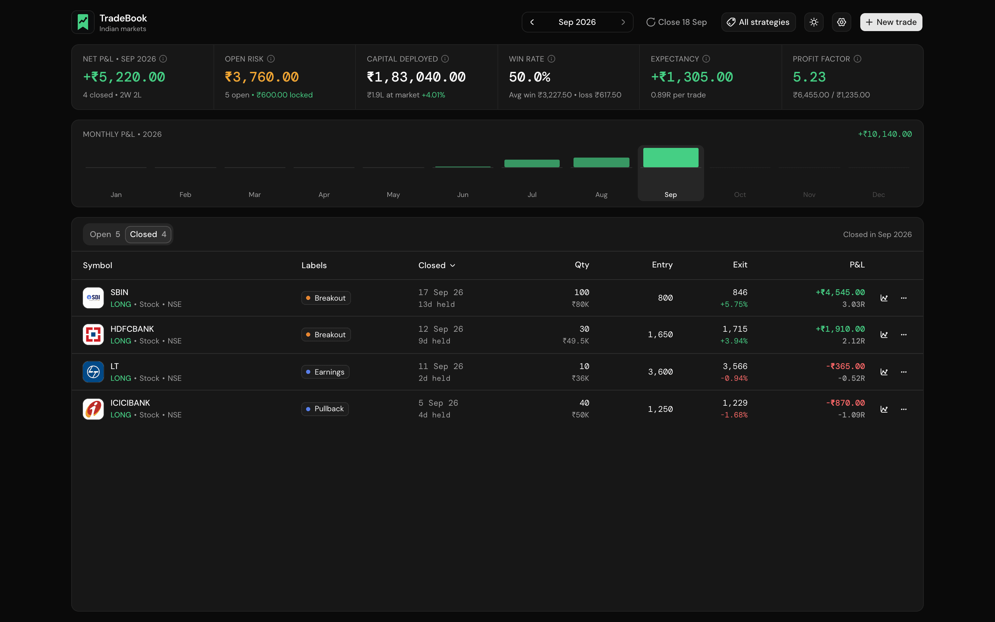The image size is (995, 622).
Task: Sort by Closed column header
Action: click(437, 265)
